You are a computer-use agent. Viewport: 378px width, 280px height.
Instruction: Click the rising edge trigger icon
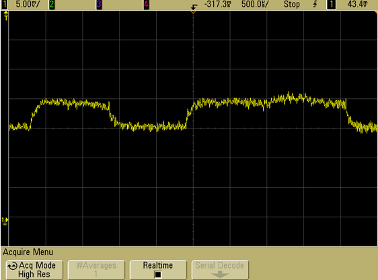coord(315,4)
